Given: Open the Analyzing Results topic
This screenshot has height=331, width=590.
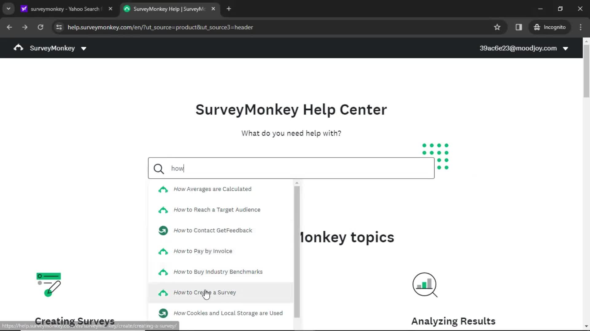Looking at the screenshot, I should click(x=453, y=321).
